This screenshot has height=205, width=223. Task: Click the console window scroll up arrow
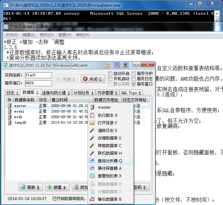point(217,13)
